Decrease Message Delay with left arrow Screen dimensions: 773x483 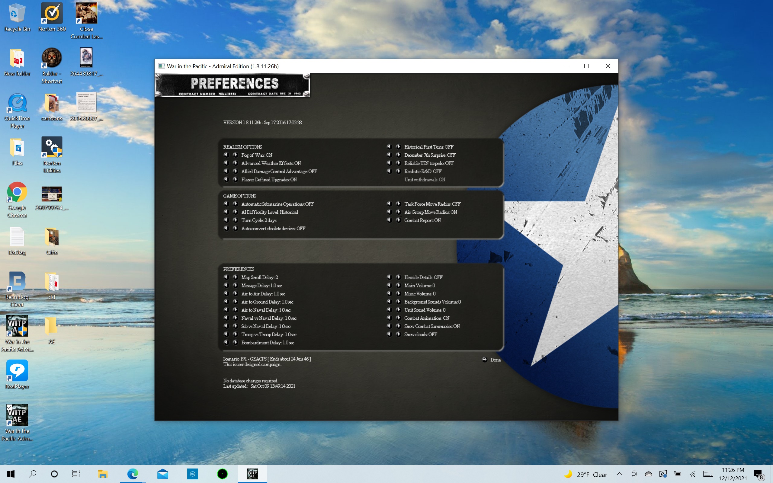tap(226, 285)
